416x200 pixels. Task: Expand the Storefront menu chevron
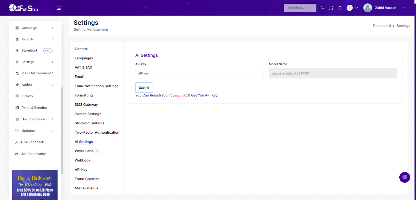(x=53, y=51)
